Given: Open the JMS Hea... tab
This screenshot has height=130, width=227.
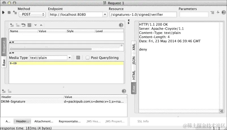Looking at the screenshot, I should [x=94, y=121].
